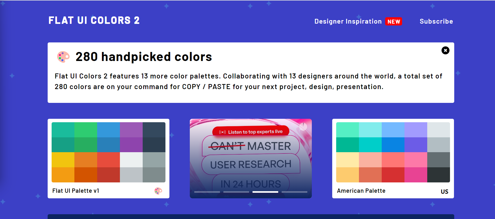Select the first ad carousel progress bar

[207, 192]
